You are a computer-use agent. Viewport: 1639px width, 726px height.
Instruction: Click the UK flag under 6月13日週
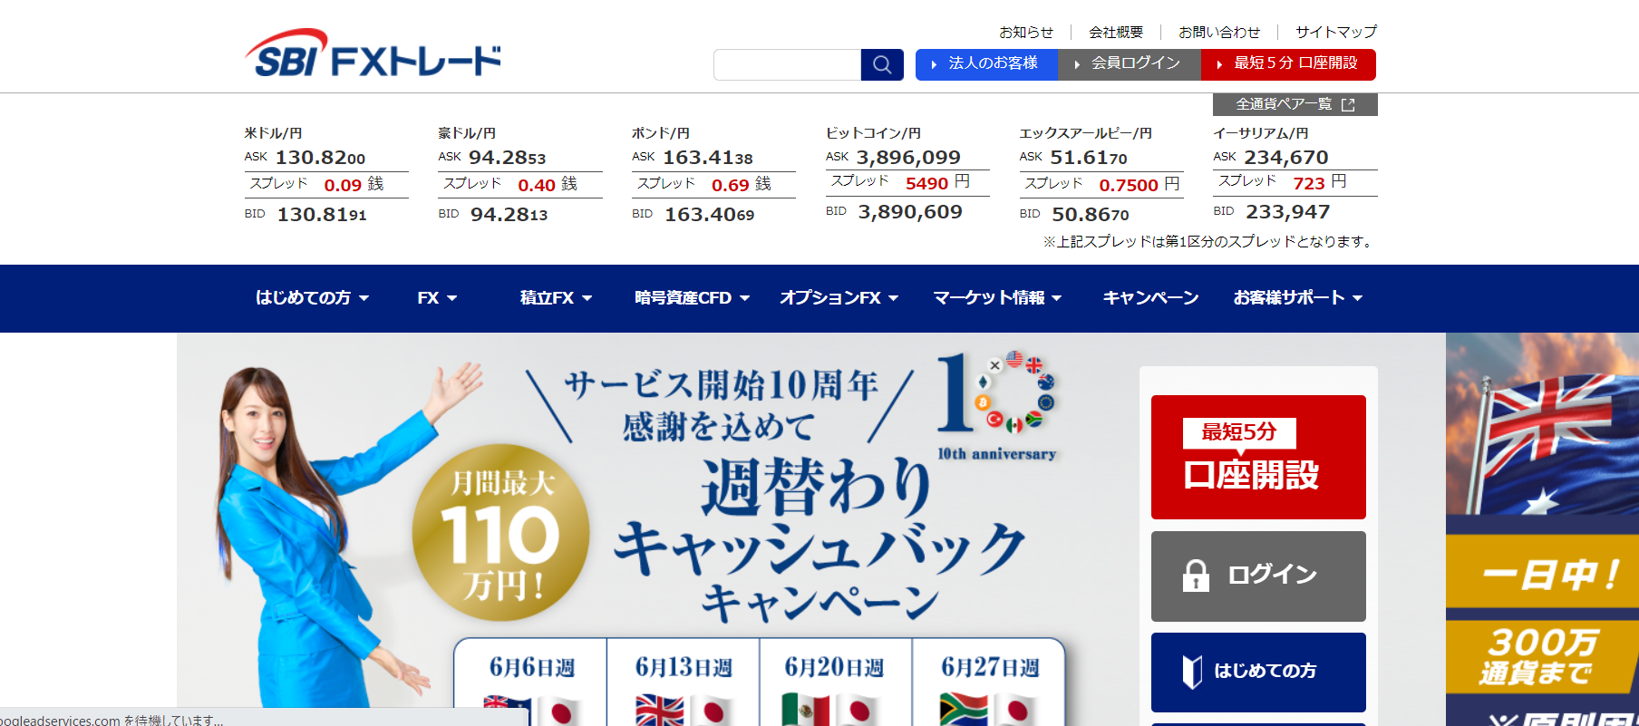(659, 711)
